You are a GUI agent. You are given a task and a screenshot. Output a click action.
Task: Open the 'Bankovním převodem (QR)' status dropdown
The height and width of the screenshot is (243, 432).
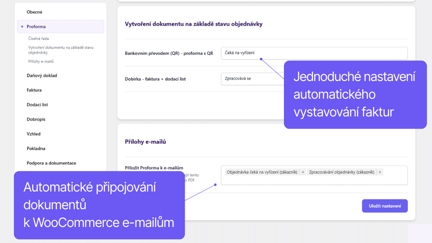pyautogui.click(x=314, y=53)
